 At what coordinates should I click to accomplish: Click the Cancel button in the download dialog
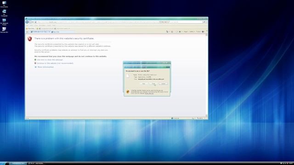click(164, 83)
